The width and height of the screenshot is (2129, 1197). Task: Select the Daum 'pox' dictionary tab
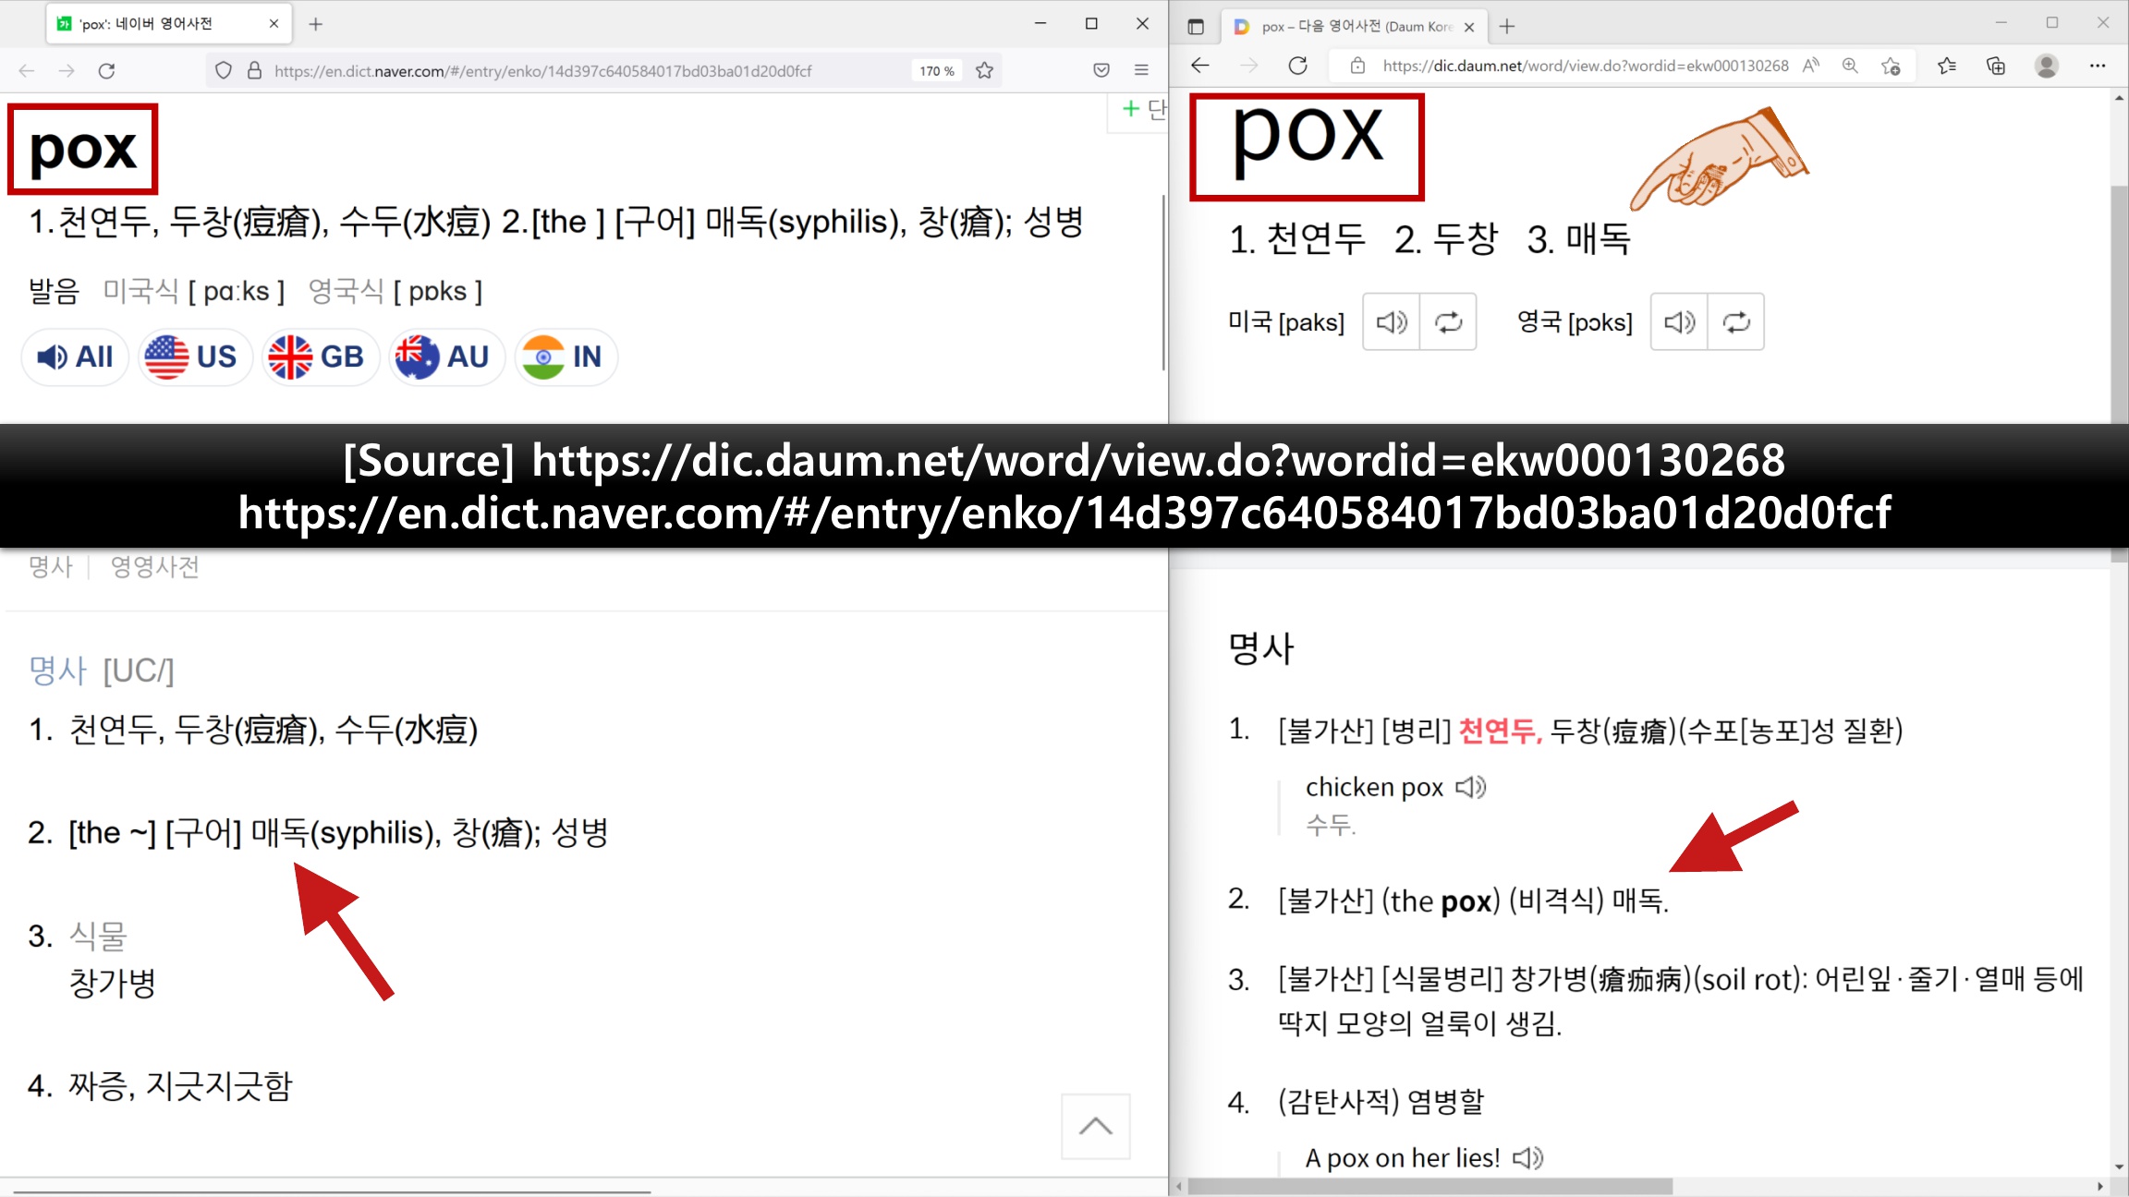tap(1354, 27)
